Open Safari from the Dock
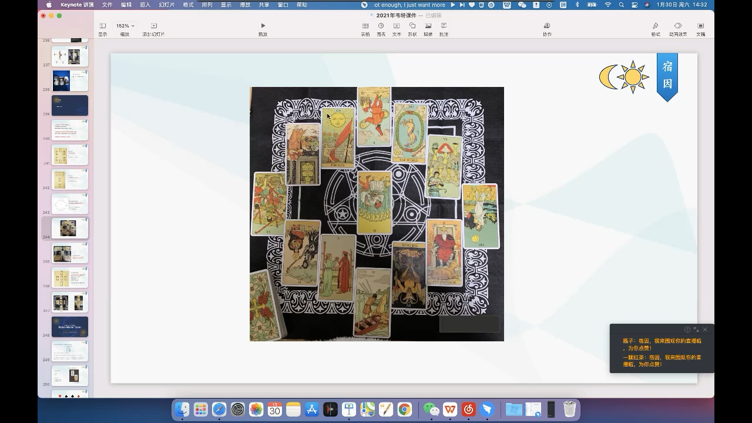The height and width of the screenshot is (423, 752). [219, 409]
